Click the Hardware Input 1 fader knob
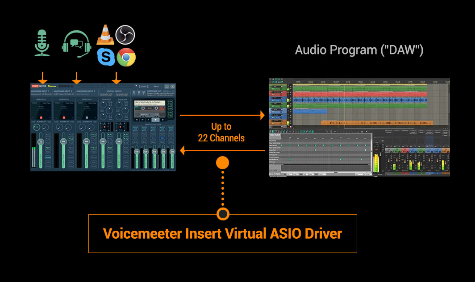 tap(41, 142)
